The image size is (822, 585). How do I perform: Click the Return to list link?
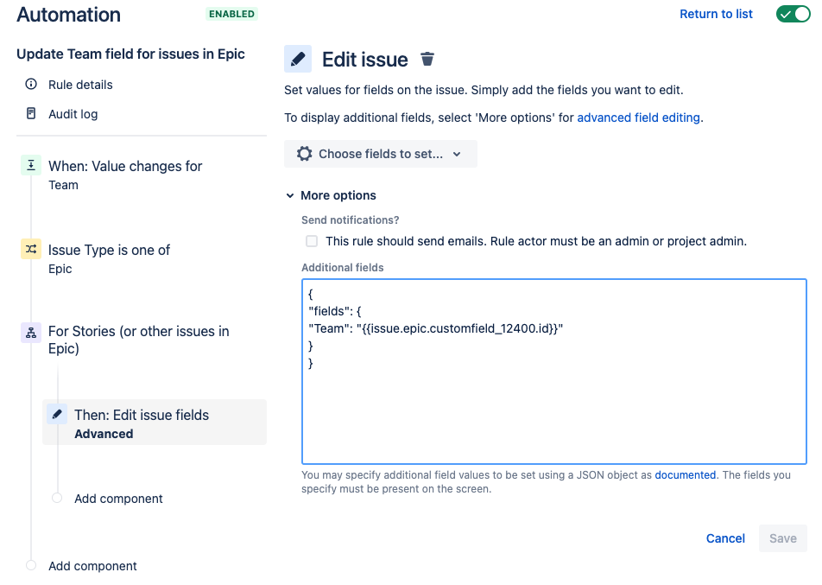coord(716,14)
